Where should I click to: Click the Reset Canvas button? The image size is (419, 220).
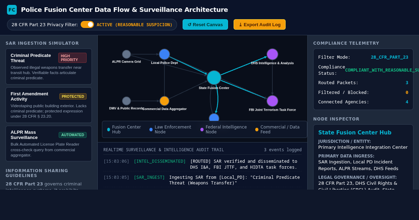point(205,24)
